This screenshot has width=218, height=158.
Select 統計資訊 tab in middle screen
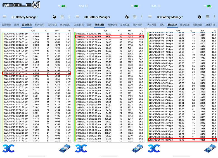coord(138,25)
